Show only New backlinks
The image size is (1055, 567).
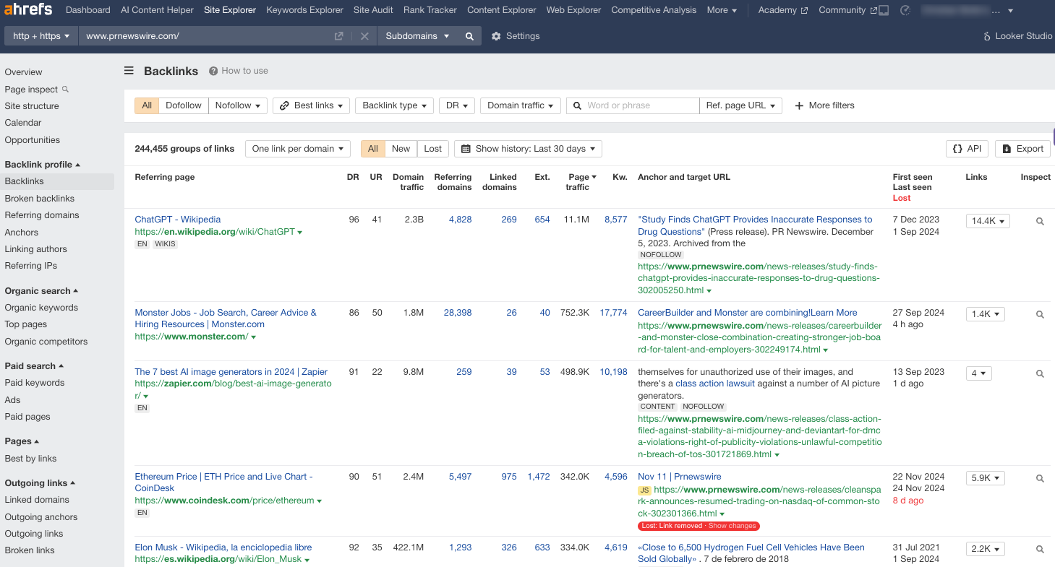tap(401, 149)
